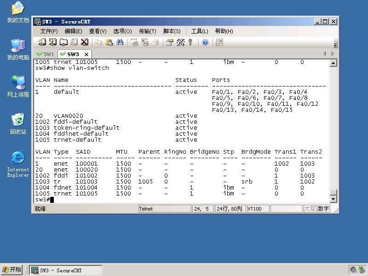
Task: Click the terminal scrollbar down arrow
Action: click(x=333, y=199)
